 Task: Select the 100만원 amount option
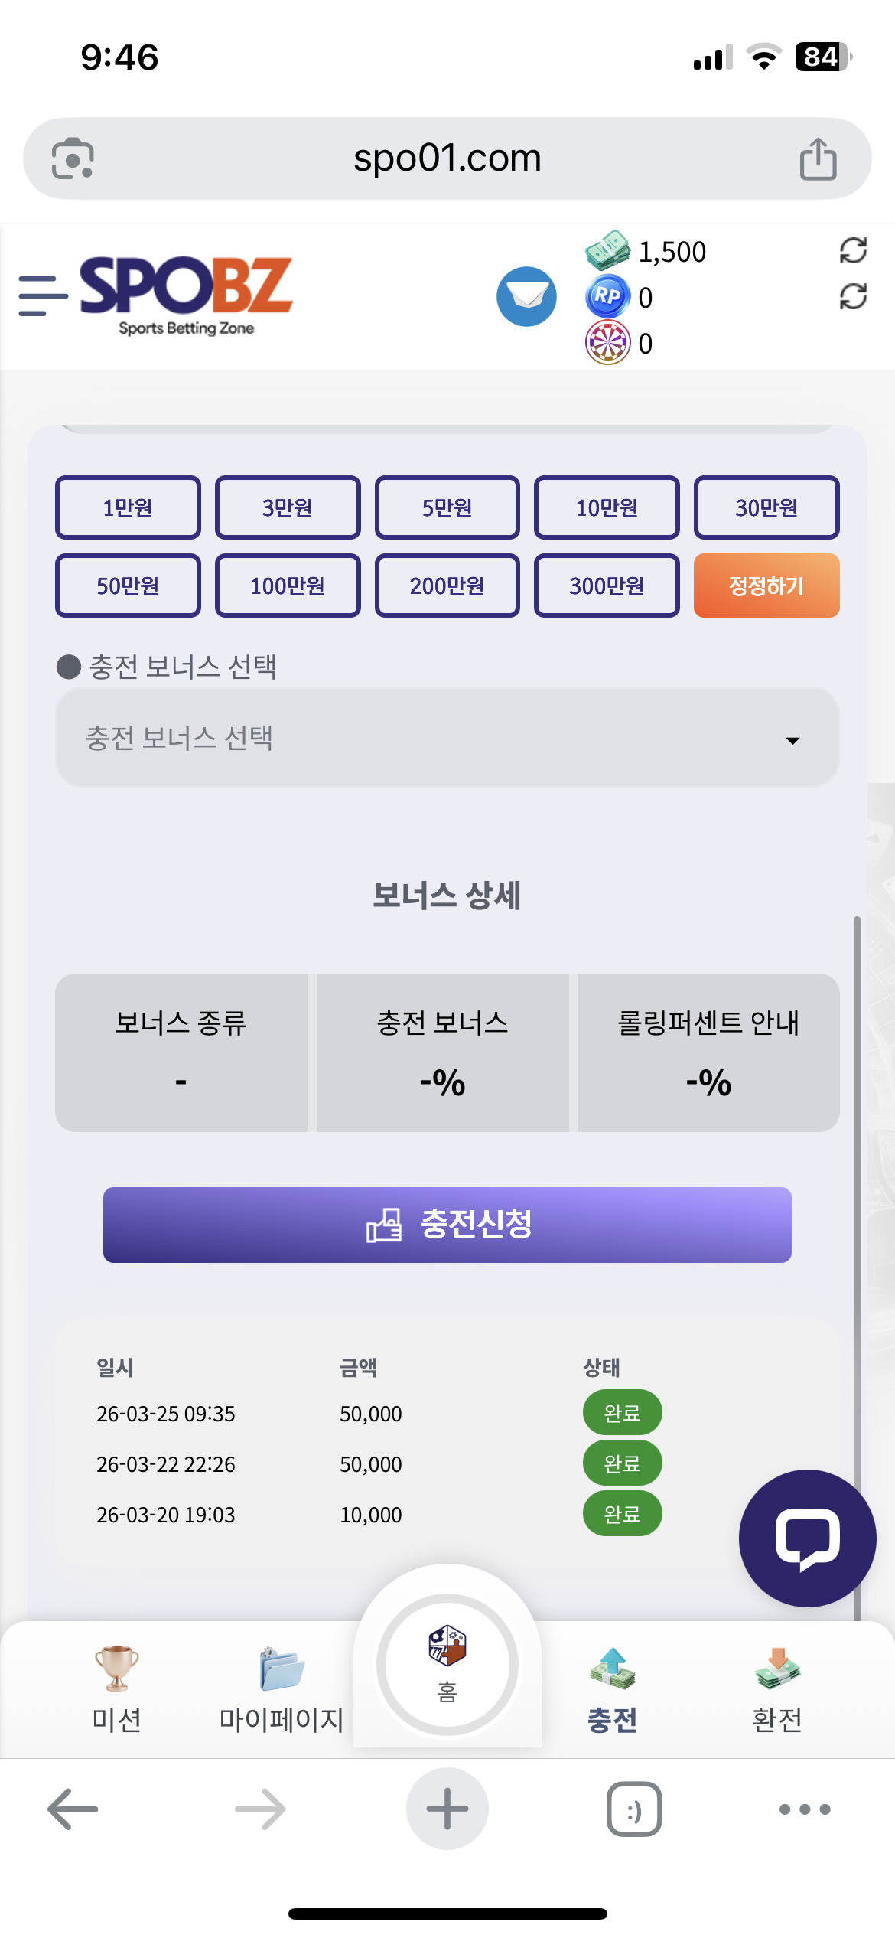tap(288, 586)
